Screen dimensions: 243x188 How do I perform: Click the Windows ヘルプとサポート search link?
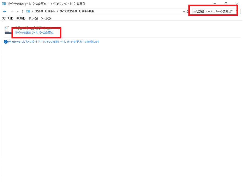53,42
